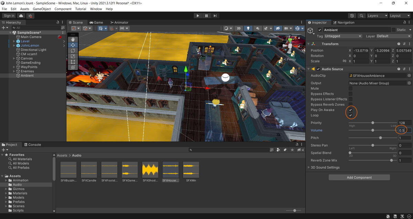Open the Layout dropdown
413x219 pixels.
pos(399,16)
